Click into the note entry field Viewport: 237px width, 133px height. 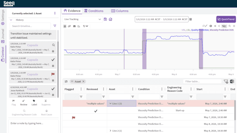[x=33, y=126]
